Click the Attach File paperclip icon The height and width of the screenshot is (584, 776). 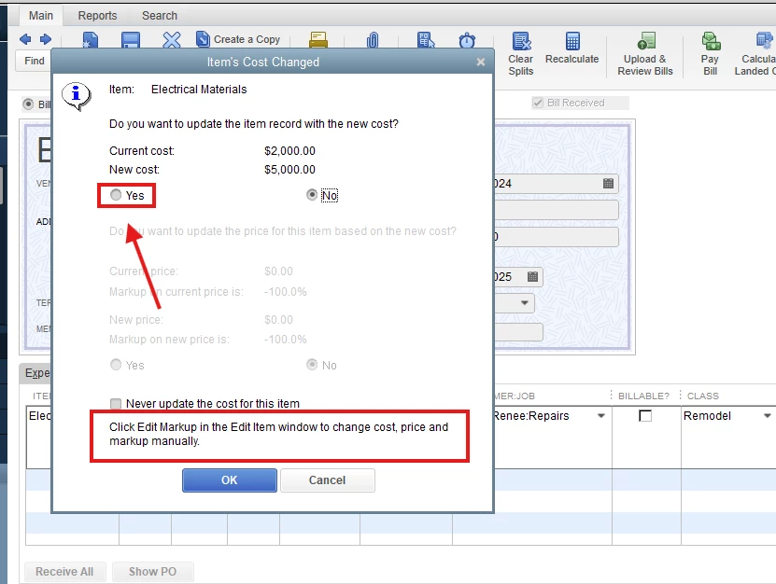click(x=373, y=40)
